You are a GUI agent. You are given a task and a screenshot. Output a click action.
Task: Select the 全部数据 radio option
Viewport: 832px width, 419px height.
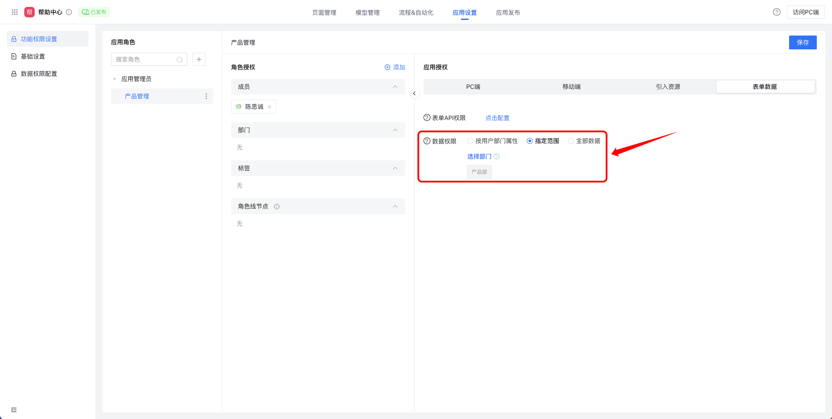click(x=571, y=141)
